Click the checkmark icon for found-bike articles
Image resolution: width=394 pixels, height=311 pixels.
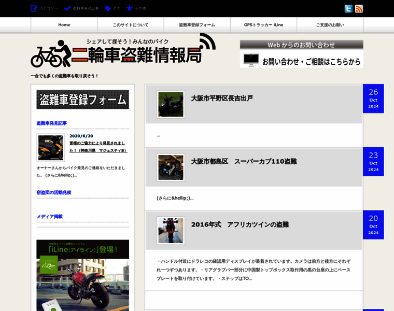(67, 8)
